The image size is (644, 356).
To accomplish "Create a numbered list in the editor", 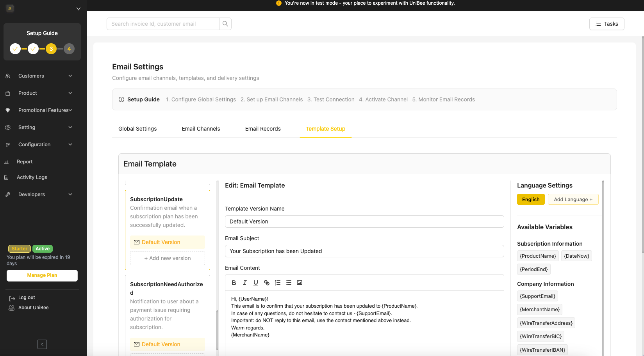I will click(x=278, y=283).
